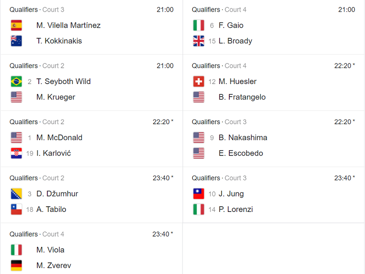
Task: Click the Germany flag next to M. Zverev
Action: coord(16,266)
